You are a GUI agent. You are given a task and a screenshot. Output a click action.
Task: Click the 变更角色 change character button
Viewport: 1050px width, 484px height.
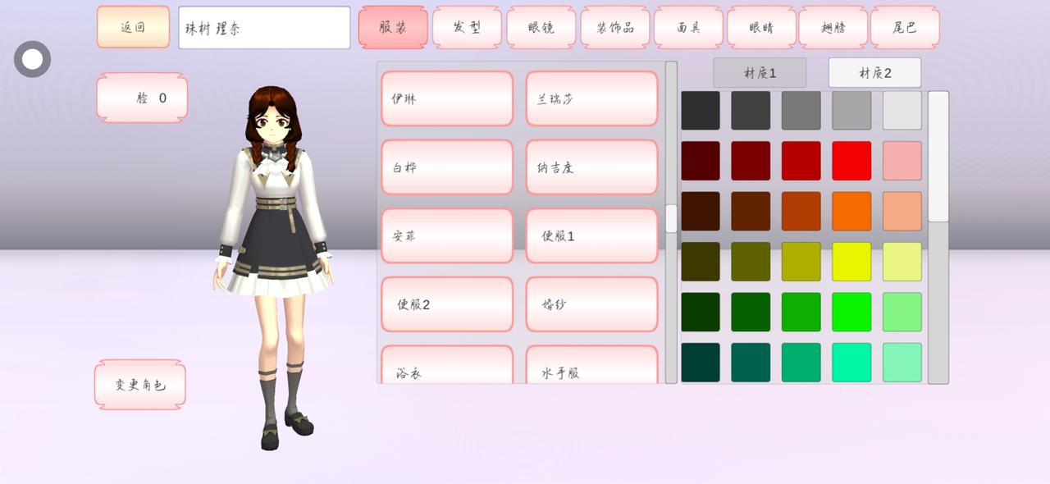coord(140,384)
